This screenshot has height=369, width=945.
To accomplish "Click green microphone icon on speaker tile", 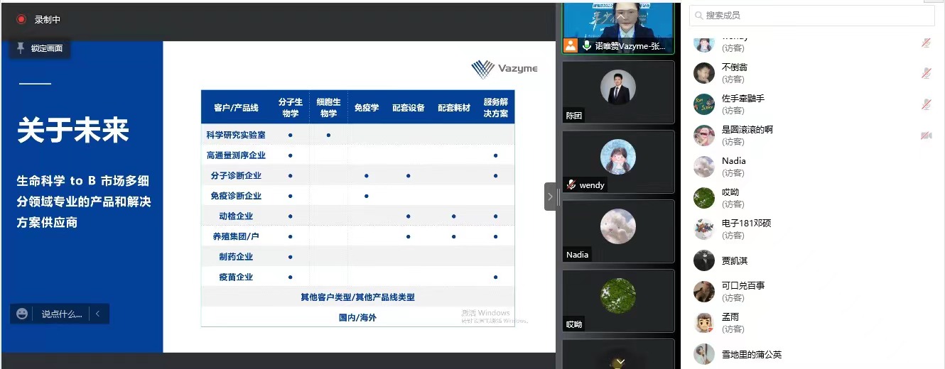I will click(x=587, y=46).
